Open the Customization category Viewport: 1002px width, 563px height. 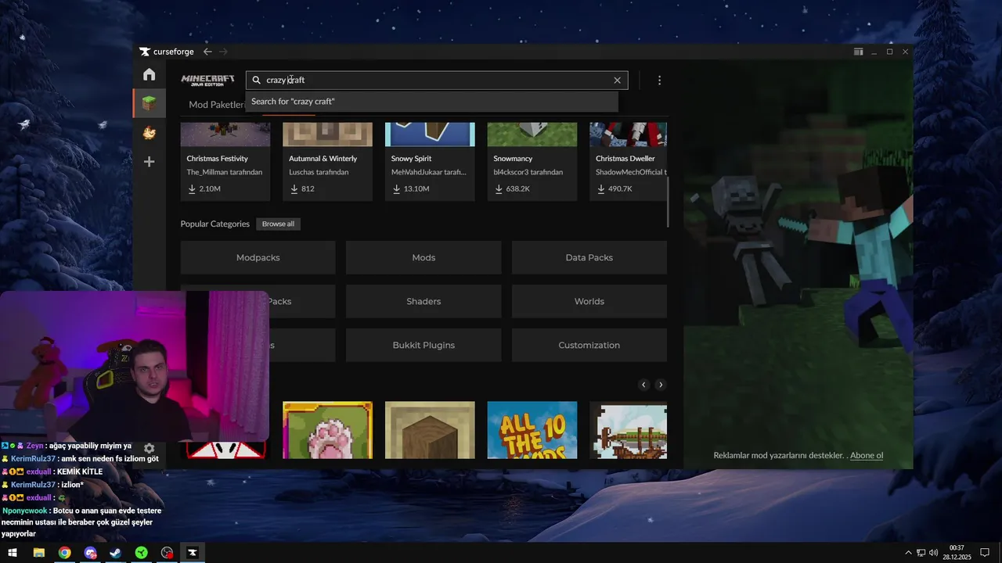click(x=589, y=345)
